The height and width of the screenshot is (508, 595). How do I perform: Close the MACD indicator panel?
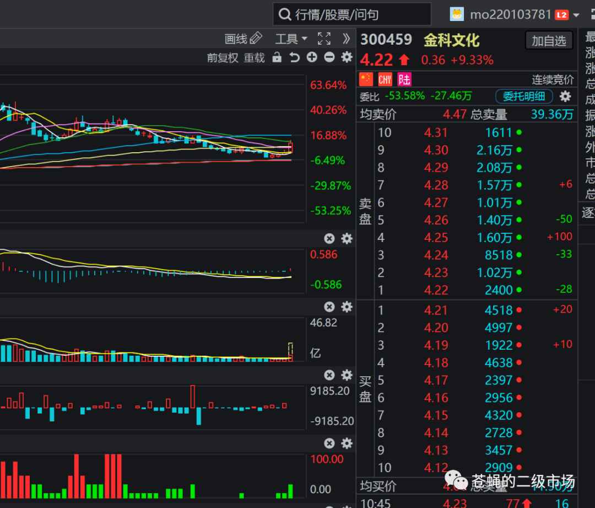click(329, 239)
